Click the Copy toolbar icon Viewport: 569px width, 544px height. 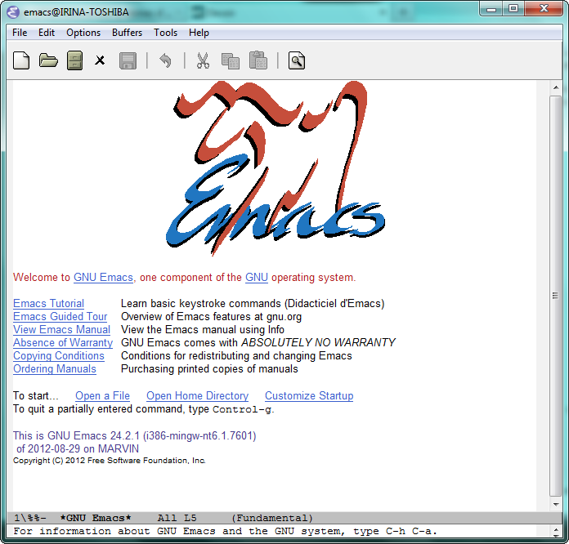[231, 61]
